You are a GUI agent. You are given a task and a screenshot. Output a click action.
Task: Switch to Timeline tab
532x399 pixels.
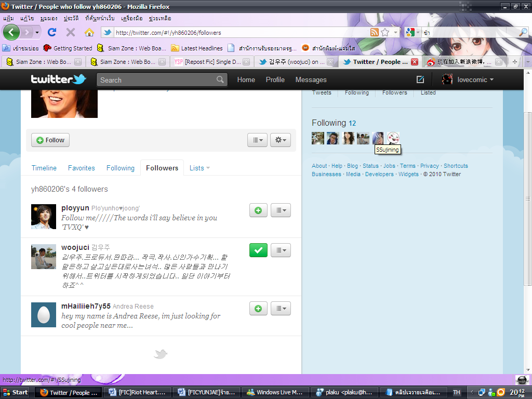coord(44,168)
